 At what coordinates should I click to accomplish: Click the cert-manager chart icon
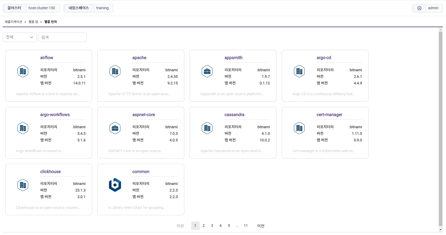click(x=299, y=128)
